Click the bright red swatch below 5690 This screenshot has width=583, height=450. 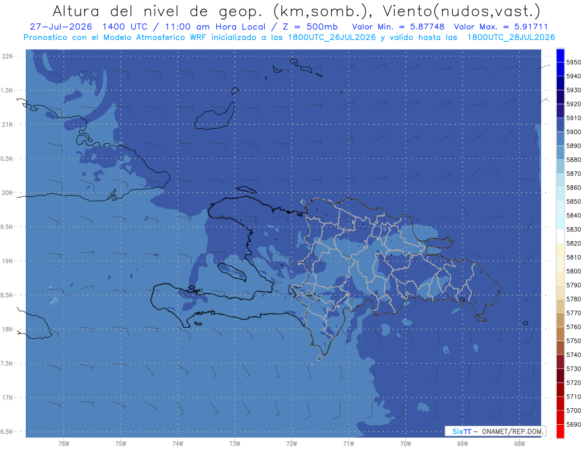pos(560,431)
